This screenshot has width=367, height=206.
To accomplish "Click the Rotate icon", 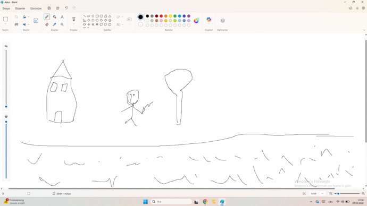I will (x=24, y=17).
